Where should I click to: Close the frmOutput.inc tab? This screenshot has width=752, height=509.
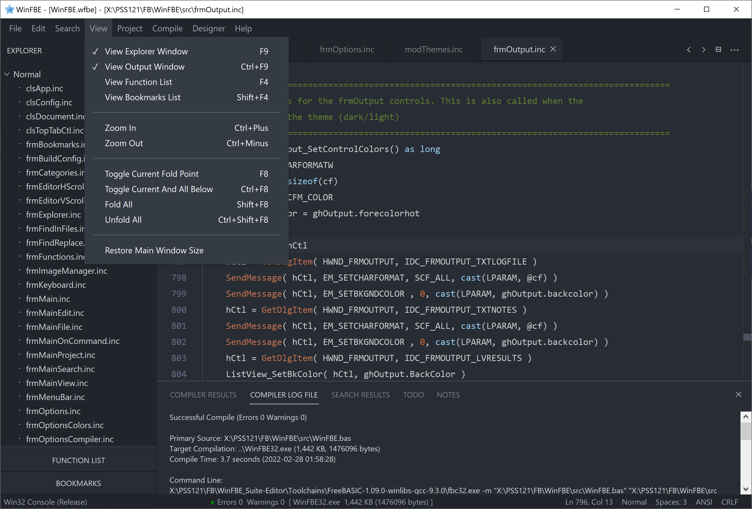point(553,49)
